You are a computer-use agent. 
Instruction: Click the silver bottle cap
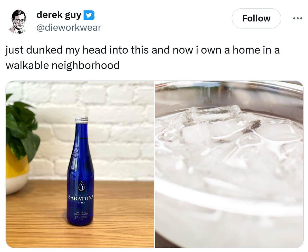pos(82,120)
